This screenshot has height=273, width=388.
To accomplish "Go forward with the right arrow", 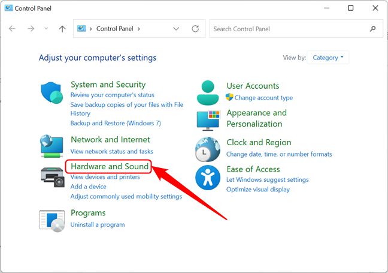I will pyautogui.click(x=31, y=29).
